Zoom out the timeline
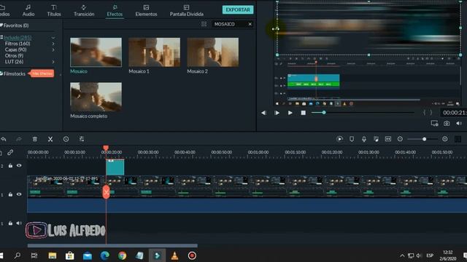 pos(400,139)
